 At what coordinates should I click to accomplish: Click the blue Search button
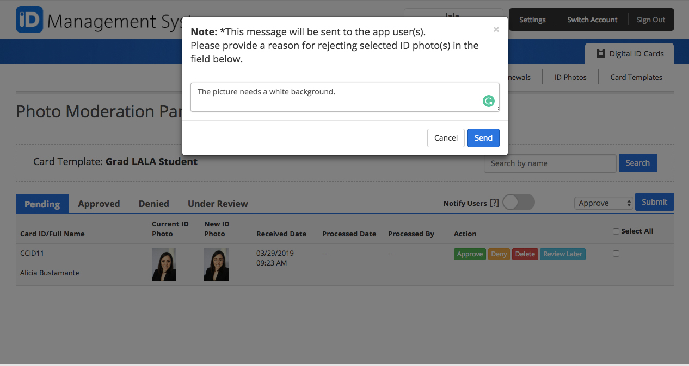[x=638, y=163]
